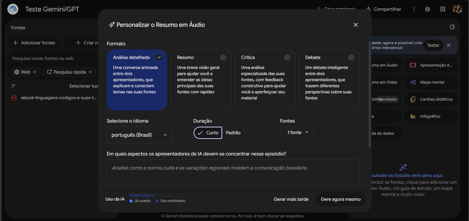Image resolution: width=469 pixels, height=221 pixels.
Task: Click the Teste Gemini/GPT notebook title
Action: pos(52,9)
